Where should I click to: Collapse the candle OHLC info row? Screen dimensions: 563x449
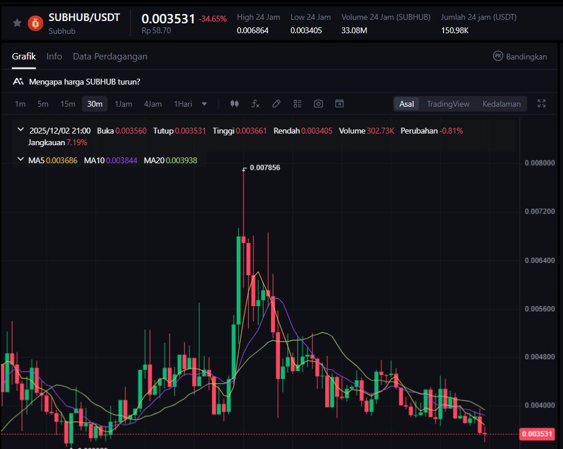click(21, 130)
